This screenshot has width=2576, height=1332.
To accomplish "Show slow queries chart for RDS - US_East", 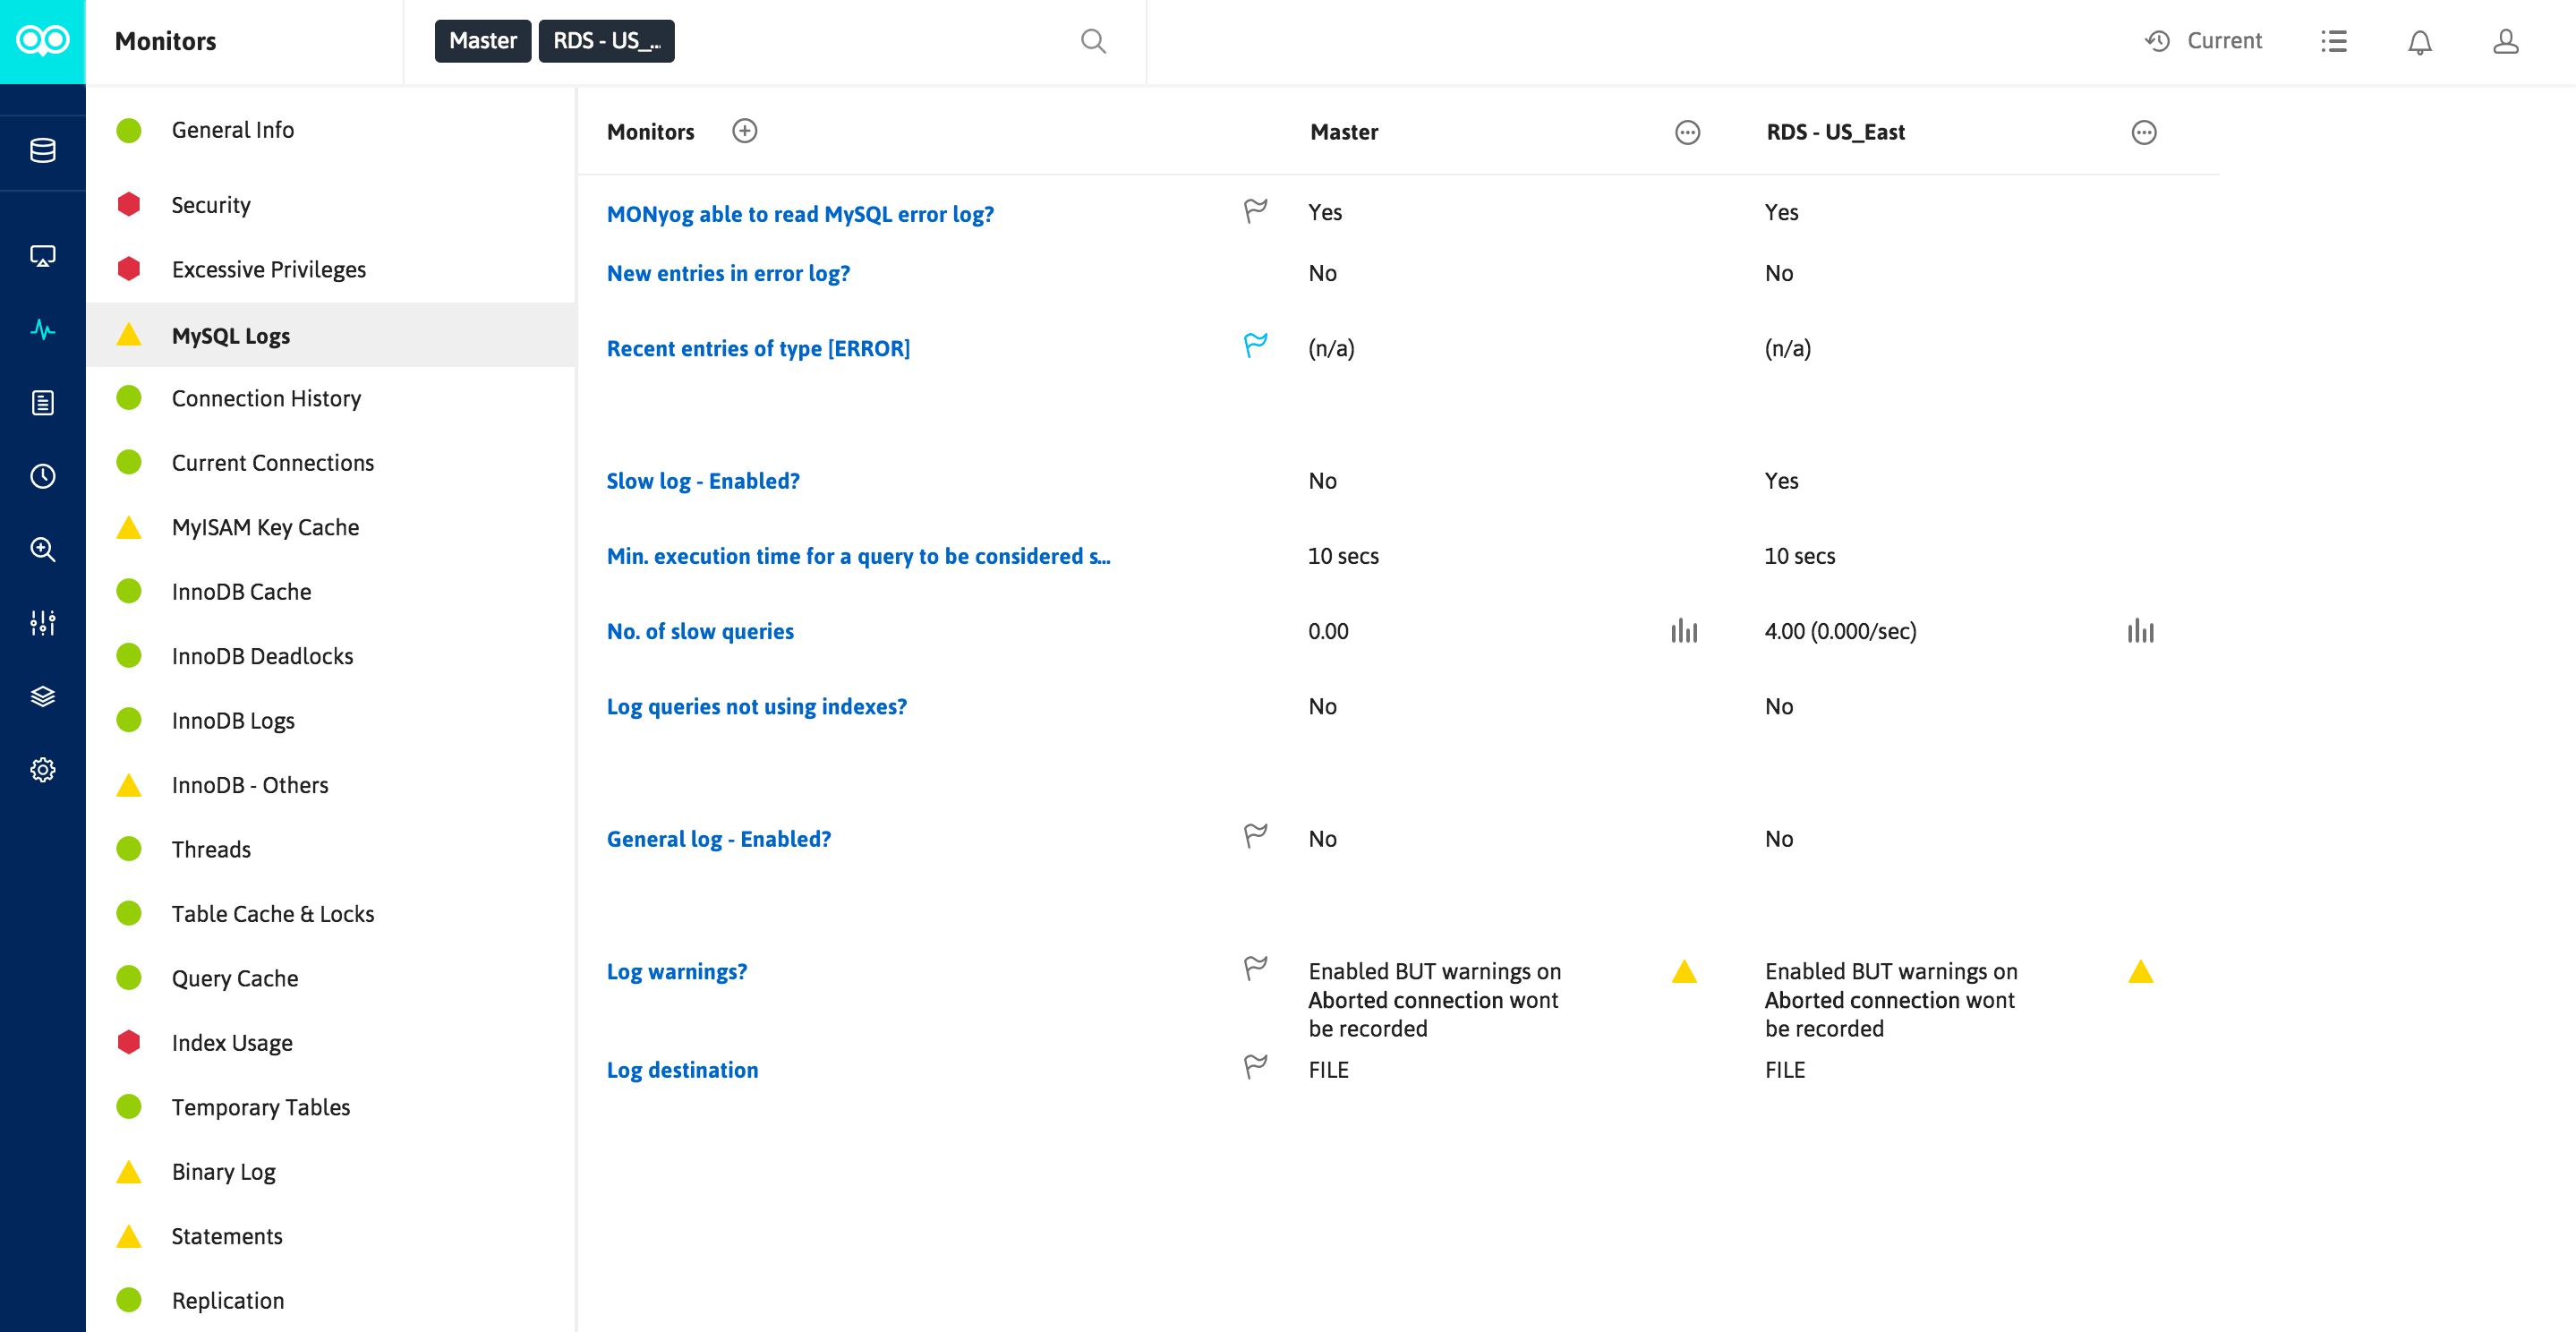I will (x=2140, y=631).
